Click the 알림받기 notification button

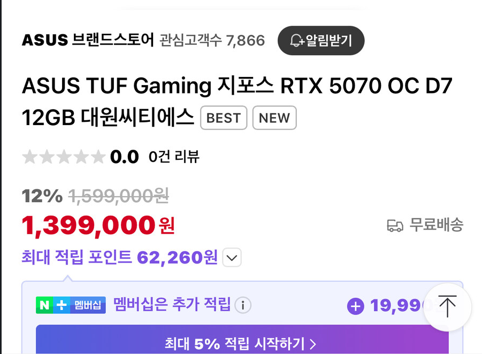[x=321, y=41]
